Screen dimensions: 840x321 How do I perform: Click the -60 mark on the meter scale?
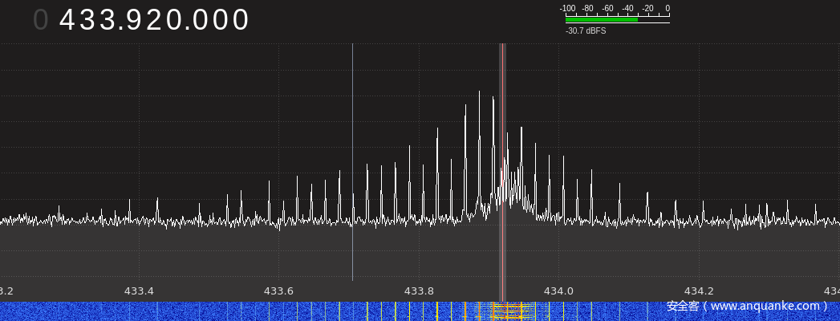coord(607,9)
